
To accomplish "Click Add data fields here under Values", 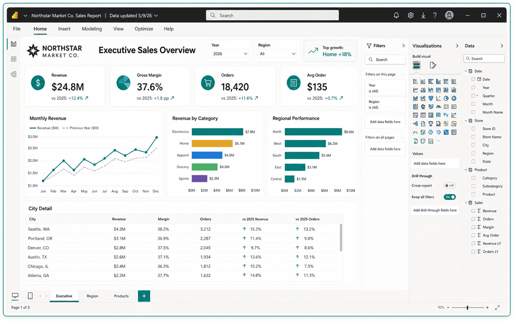I will [x=435, y=163].
